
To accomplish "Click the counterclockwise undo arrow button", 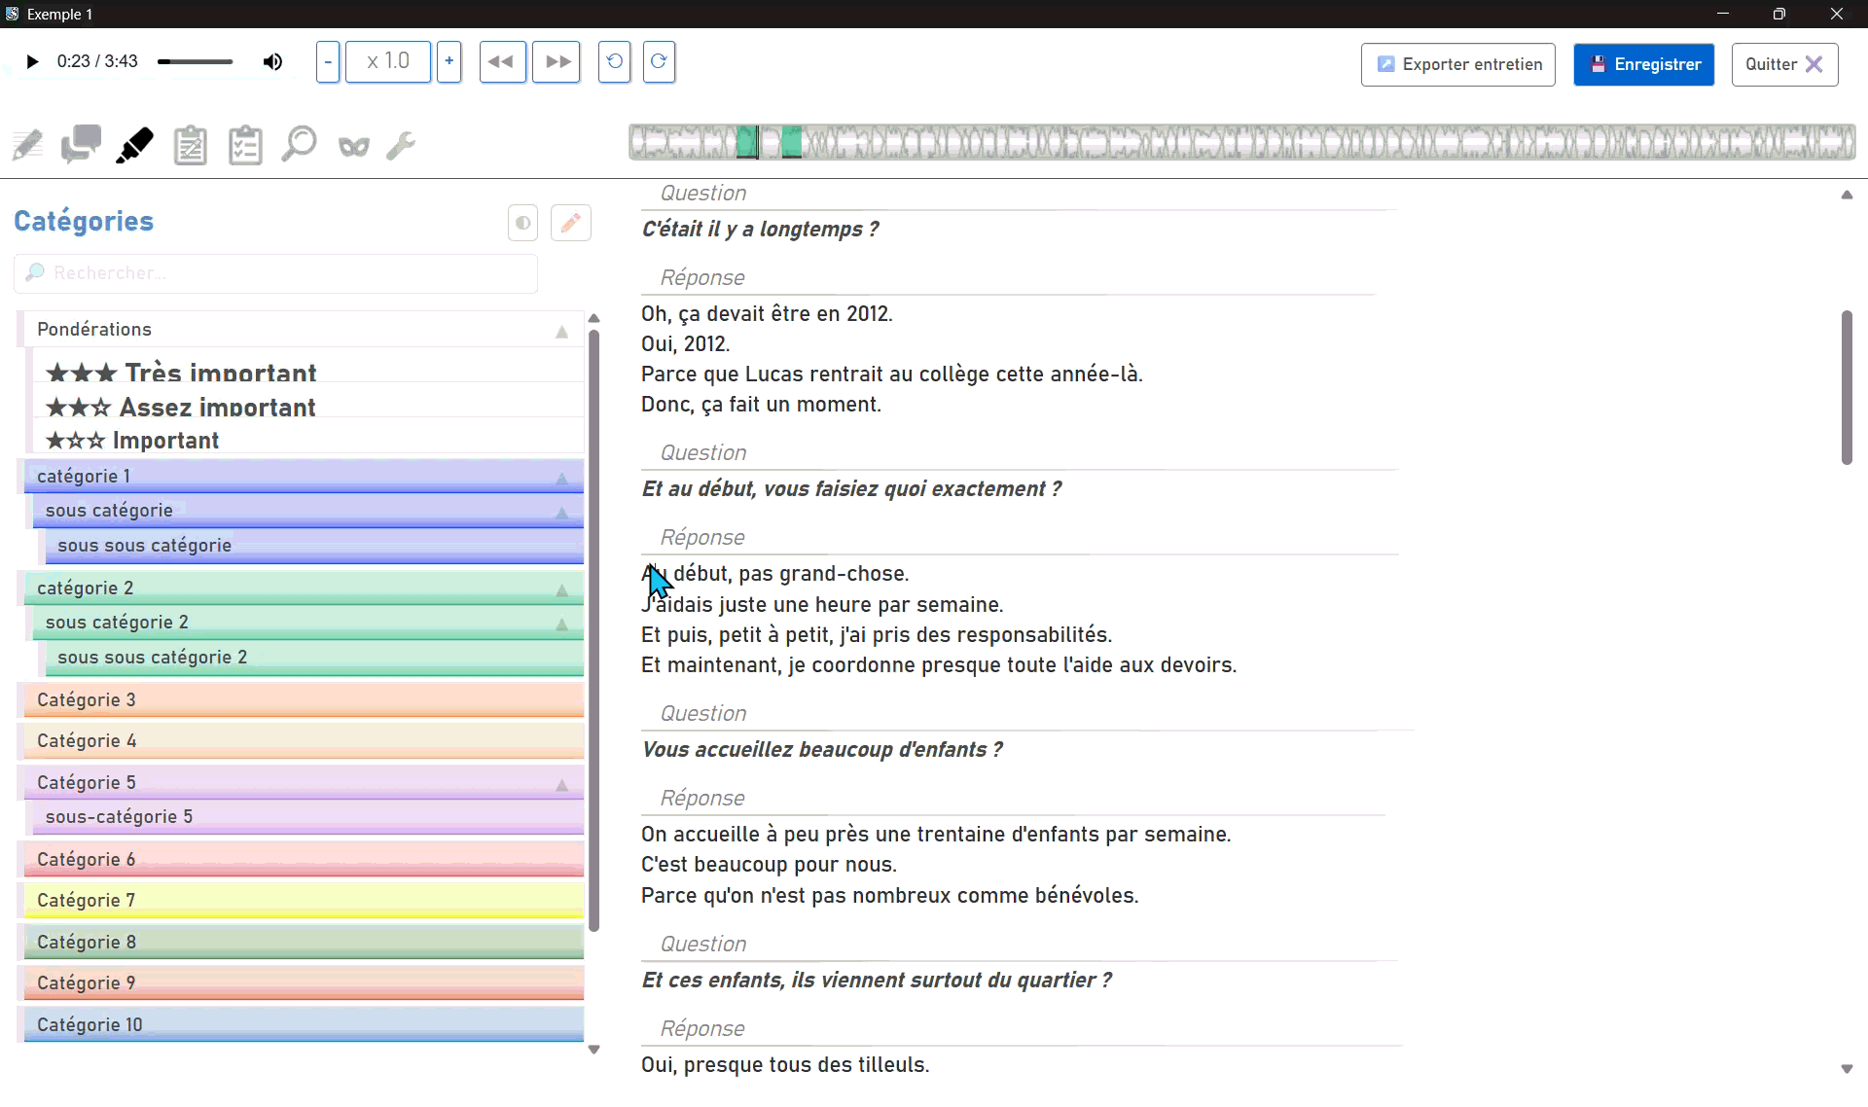I will click(614, 62).
